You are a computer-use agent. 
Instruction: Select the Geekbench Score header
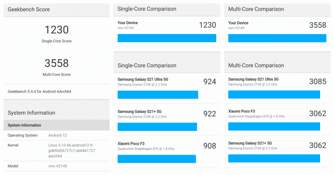tap(29, 9)
